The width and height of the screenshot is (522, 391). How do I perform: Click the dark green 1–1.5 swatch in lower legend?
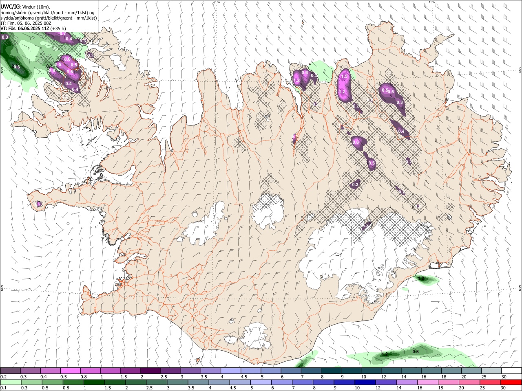94,382
